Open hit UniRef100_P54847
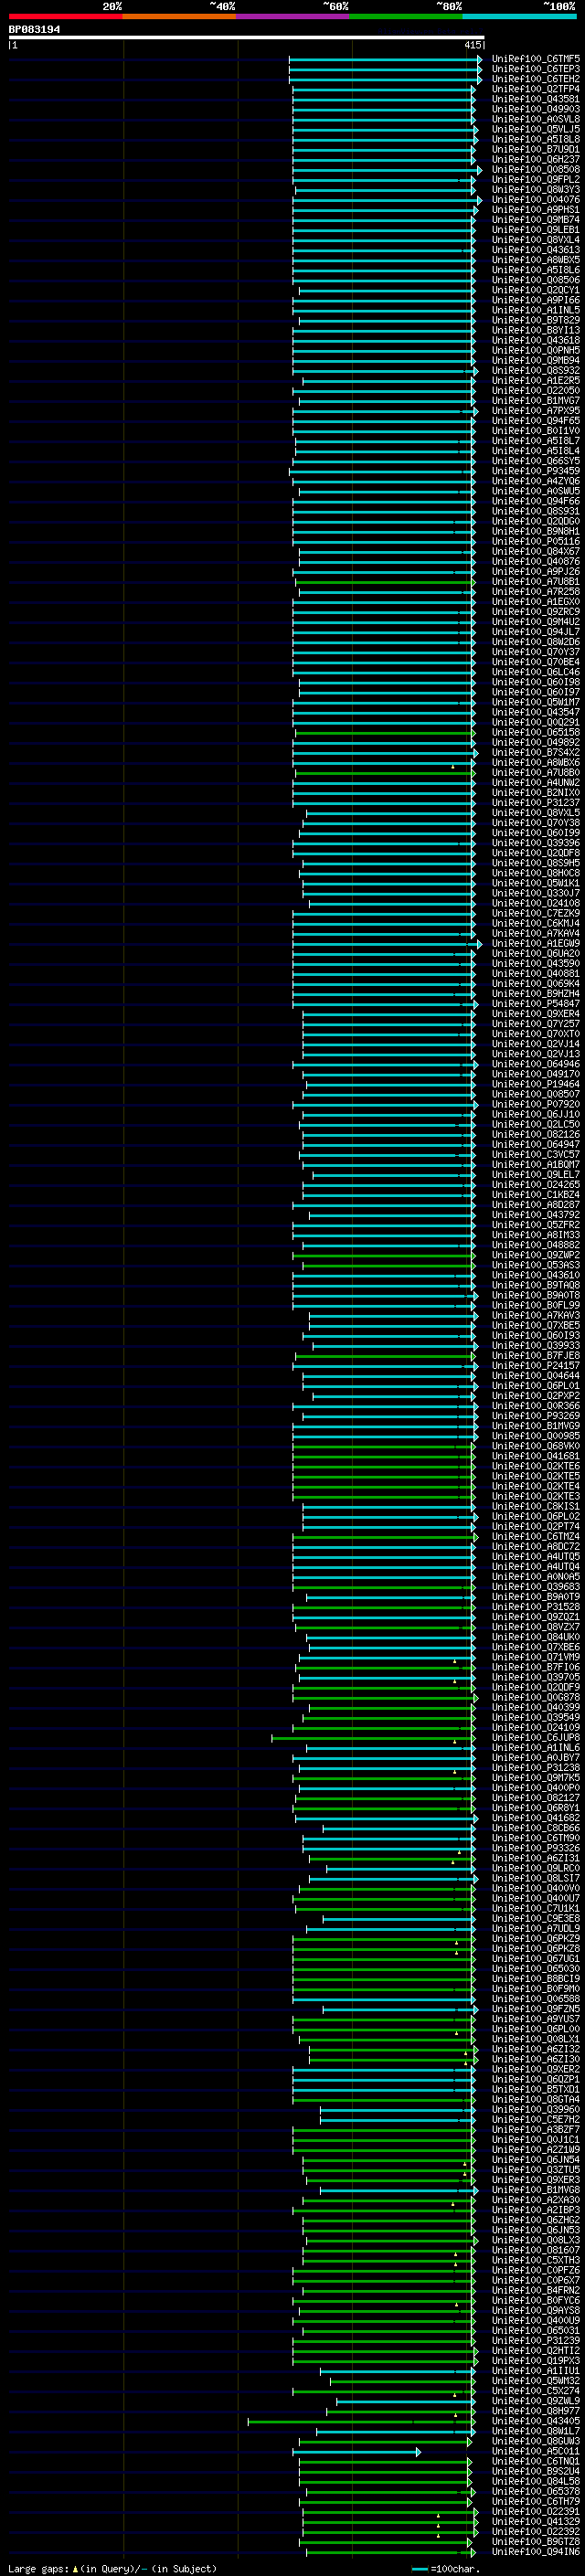Screen dimensions: 585x2576 [535, 1004]
